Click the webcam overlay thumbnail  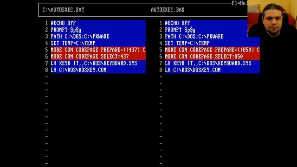(x=272, y=19)
